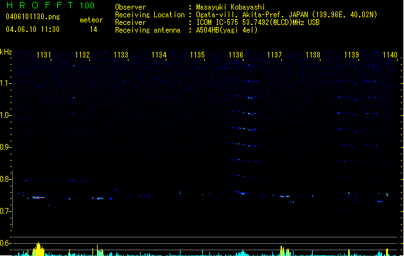This screenshot has height=256, width=404.
Task: Click the 1132 time axis marker
Action: 82,54
